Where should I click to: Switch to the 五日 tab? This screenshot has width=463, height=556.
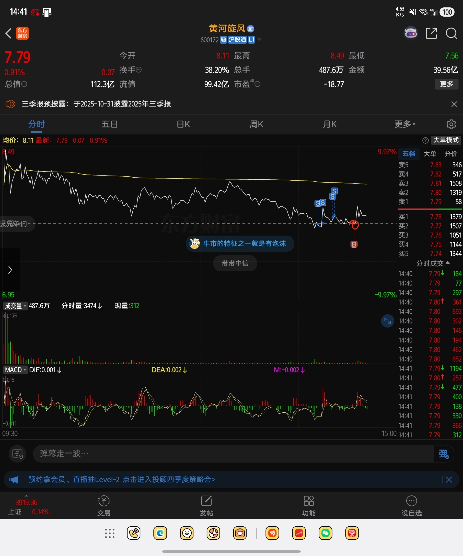point(110,124)
